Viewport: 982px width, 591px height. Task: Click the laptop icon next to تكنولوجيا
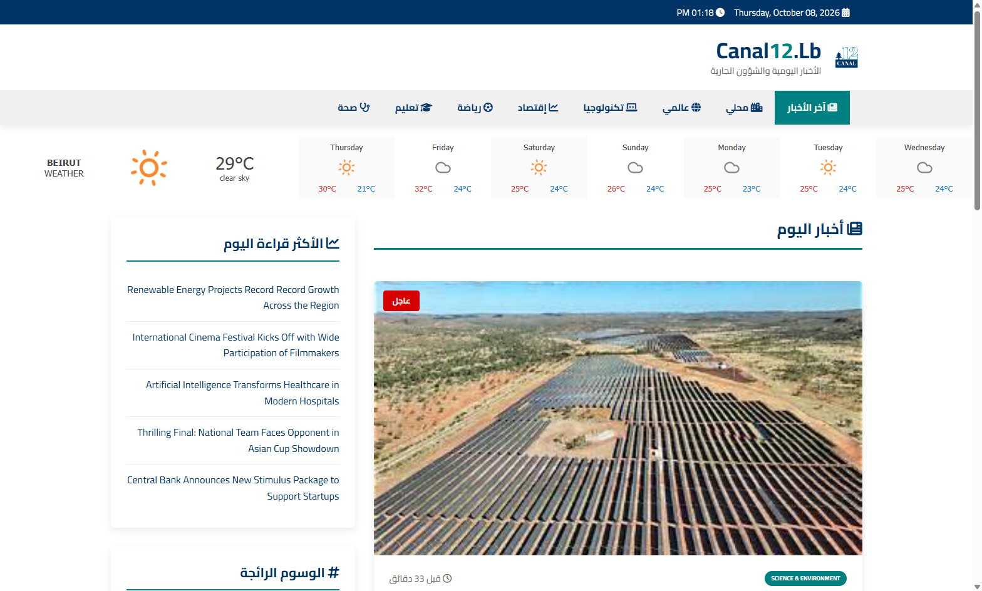coord(631,108)
